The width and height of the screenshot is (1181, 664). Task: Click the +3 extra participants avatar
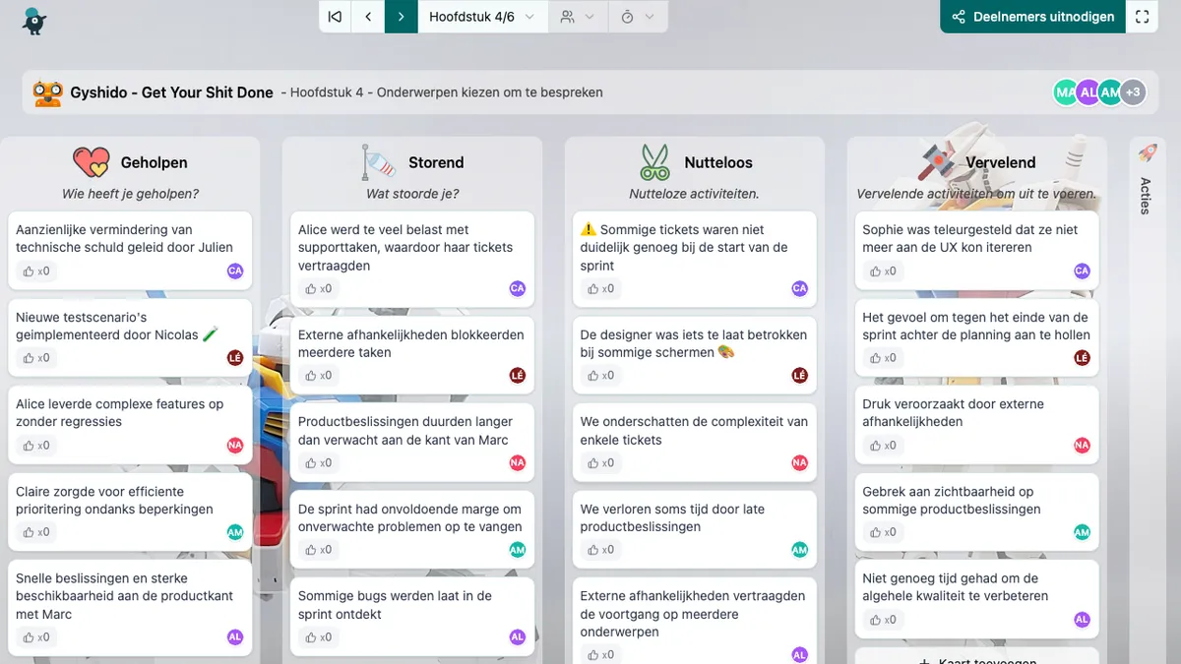coord(1133,92)
